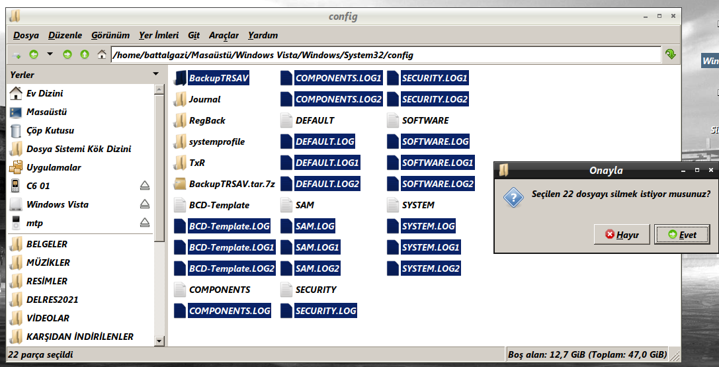The width and height of the screenshot is (719, 367).
Task: Open the Araçlar menu
Action: point(224,35)
